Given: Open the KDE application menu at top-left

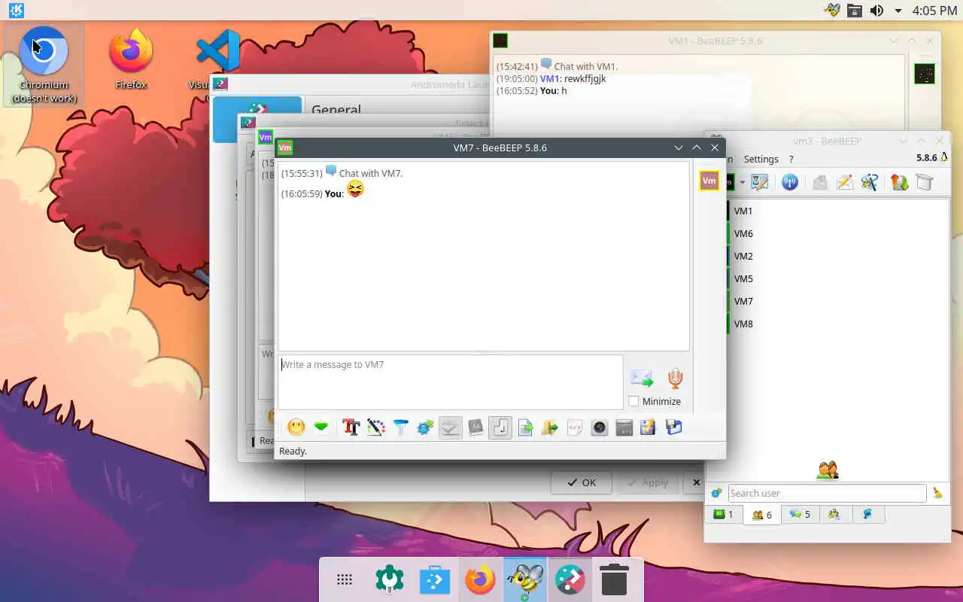Looking at the screenshot, I should pyautogui.click(x=16, y=10).
